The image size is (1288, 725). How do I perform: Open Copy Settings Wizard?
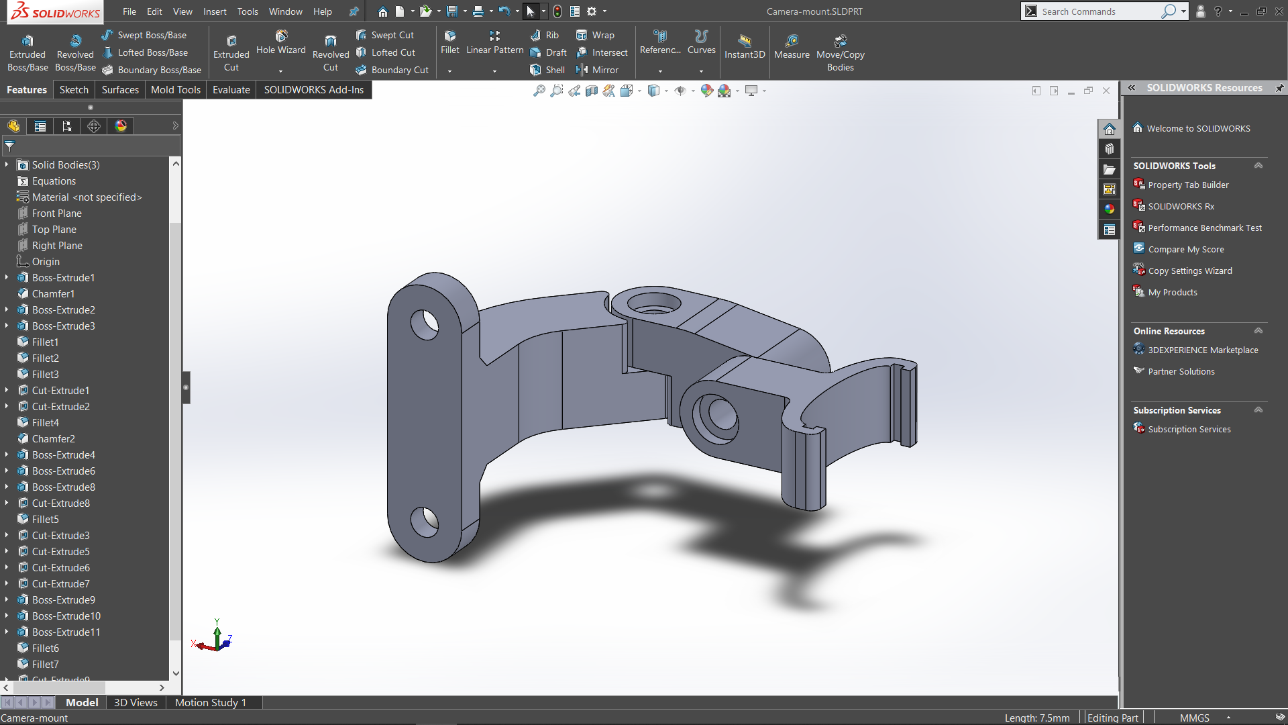pos(1190,271)
